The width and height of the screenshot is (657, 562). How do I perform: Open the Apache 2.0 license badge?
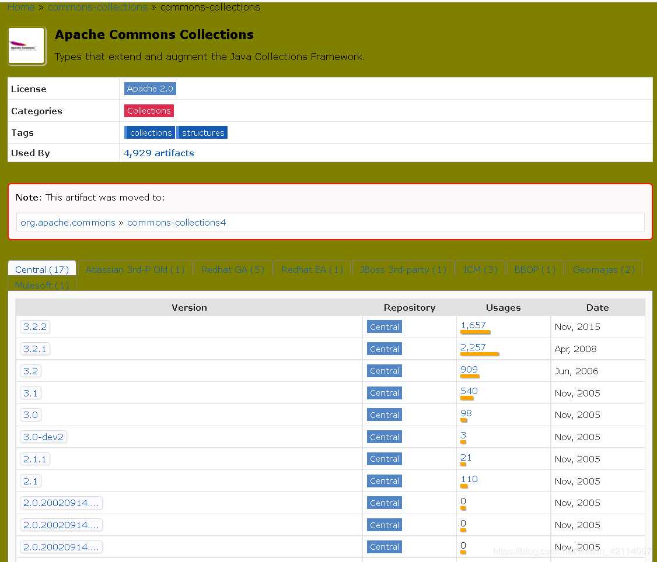point(150,89)
